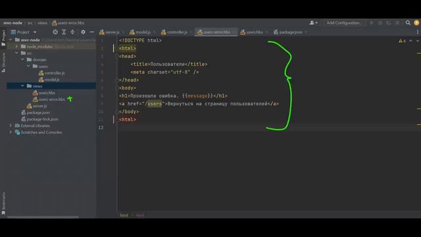Click the Debug icon in toolbar
Image resolution: width=421 pixels, height=237 pixels.
point(380,23)
